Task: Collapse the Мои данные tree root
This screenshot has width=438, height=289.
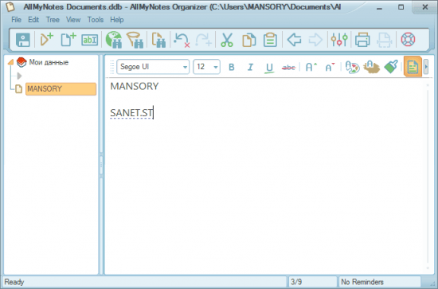Action: [10, 62]
